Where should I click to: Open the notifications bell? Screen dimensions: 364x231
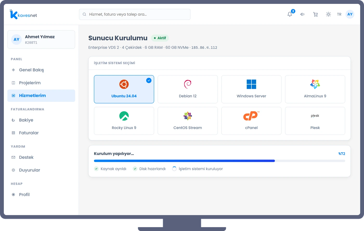[290, 14]
